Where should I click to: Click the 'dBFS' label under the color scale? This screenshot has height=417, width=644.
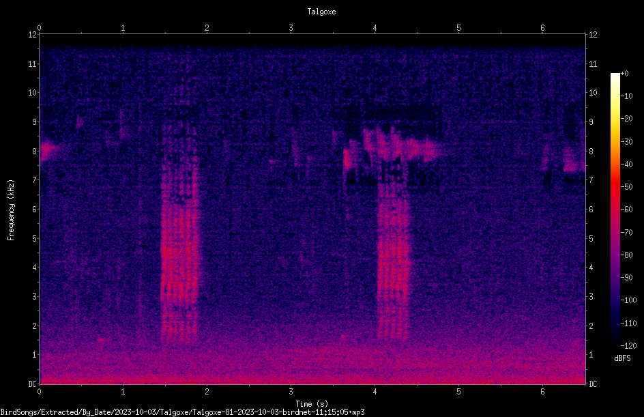point(622,358)
